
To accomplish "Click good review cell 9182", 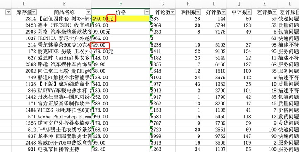I will pyautogui.click(x=214, y=51).
